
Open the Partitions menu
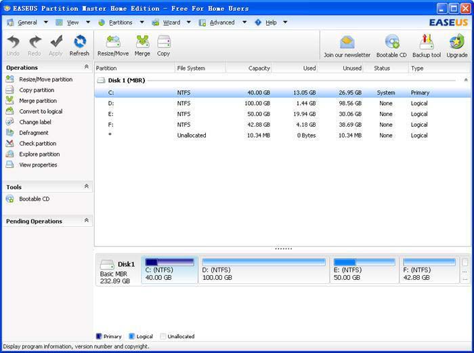point(121,22)
